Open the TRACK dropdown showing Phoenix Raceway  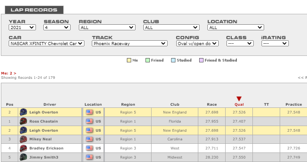129,43
